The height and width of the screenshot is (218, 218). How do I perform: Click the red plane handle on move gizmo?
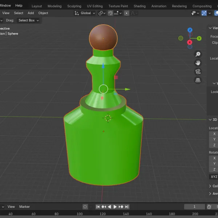tap(116, 77)
